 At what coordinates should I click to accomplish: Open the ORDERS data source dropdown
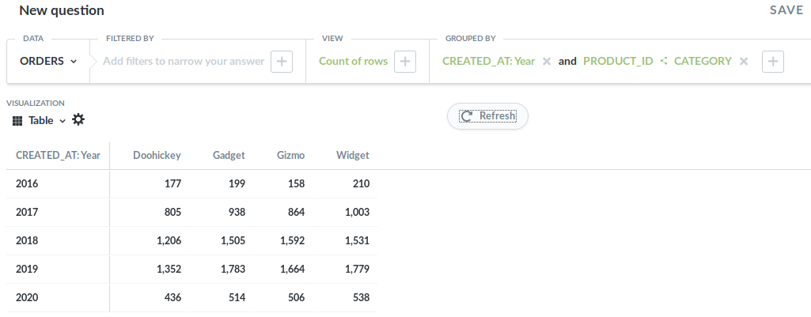pyautogui.click(x=48, y=61)
